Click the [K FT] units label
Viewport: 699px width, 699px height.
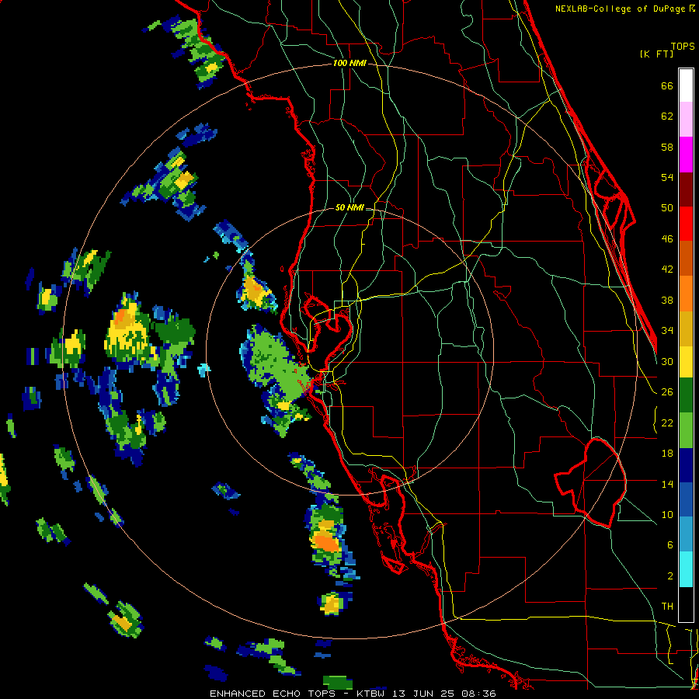[x=656, y=54]
